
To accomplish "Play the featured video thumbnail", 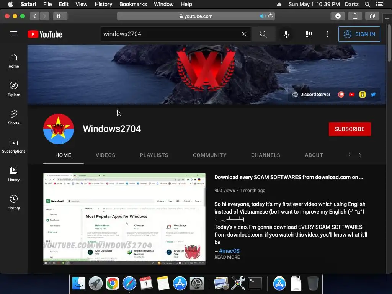I will pos(124,219).
